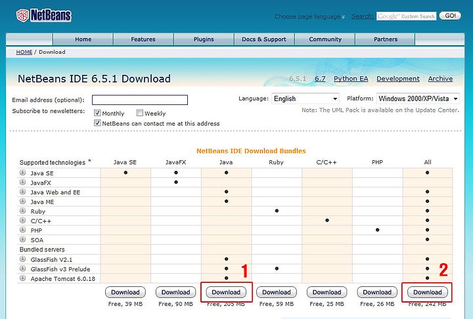The height and width of the screenshot is (319, 473).
Task: Download the Ruby bundle
Action: click(277, 292)
